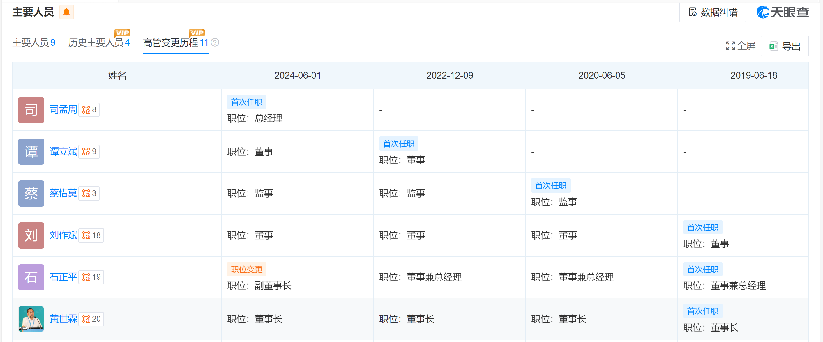823x342 pixels.
Task: Select 高管变更历程 11 tab
Action: click(175, 42)
